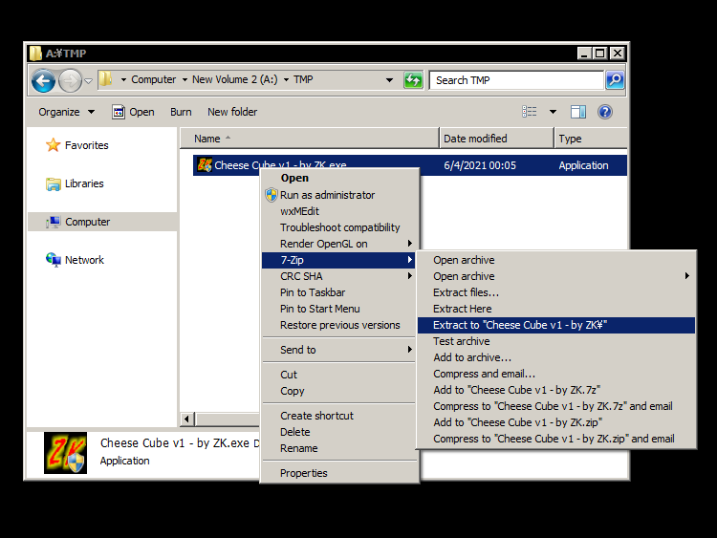Viewport: 717px width, 538px height.
Task: Choose Copy in the context menu
Action: [x=339, y=391]
